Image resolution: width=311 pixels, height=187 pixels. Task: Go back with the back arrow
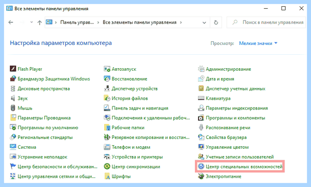[x=11, y=22]
